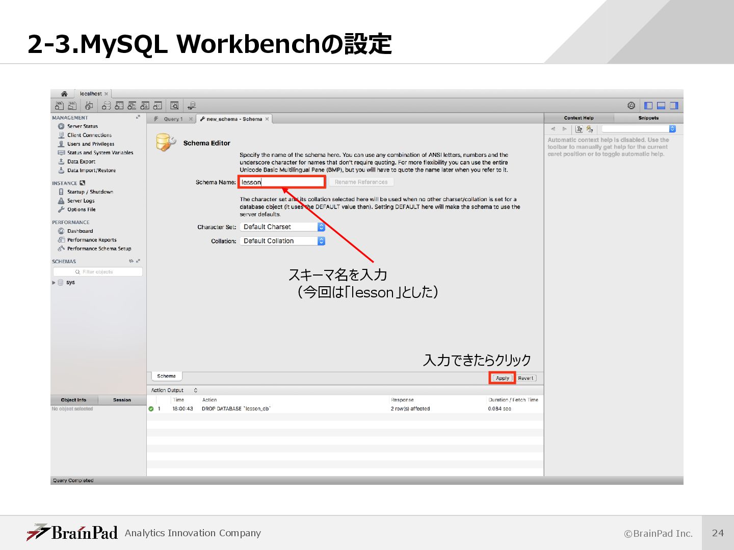Expand the sys schema tree arrow

pyautogui.click(x=54, y=283)
